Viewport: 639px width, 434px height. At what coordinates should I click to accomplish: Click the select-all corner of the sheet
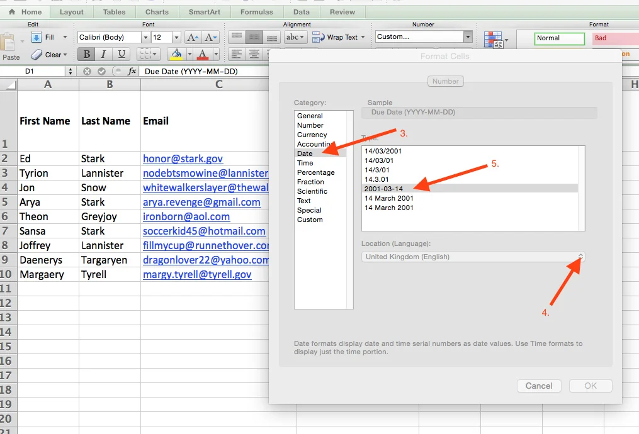coord(8,84)
